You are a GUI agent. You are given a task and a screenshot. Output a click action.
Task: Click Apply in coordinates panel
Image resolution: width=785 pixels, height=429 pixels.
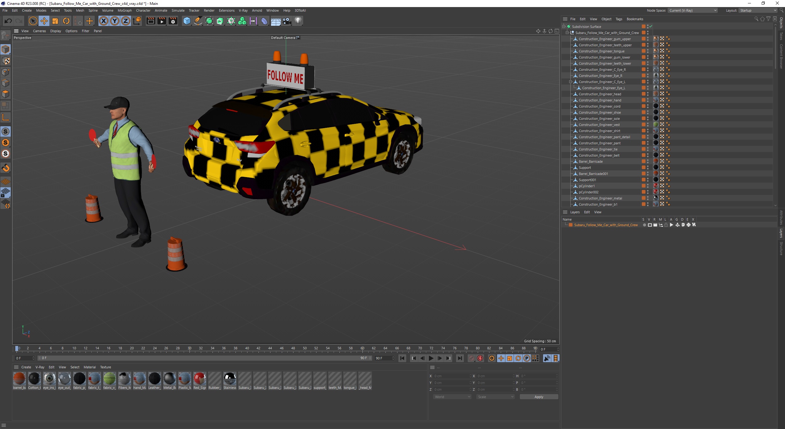539,397
